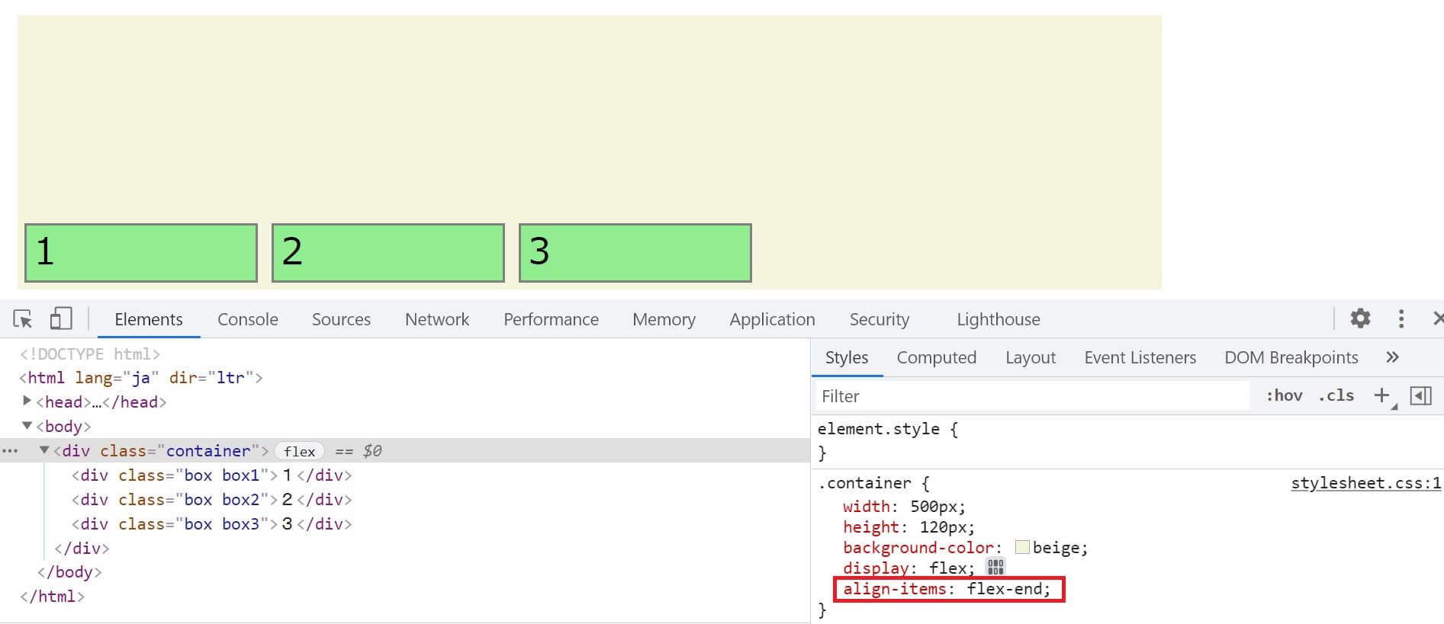Click the ellipsis beside the container div
This screenshot has width=1444, height=624.
coord(10,451)
